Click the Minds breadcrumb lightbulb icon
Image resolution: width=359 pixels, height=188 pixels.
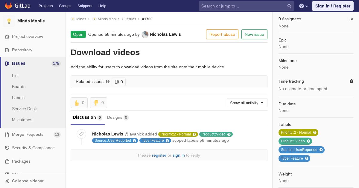(x=73, y=19)
